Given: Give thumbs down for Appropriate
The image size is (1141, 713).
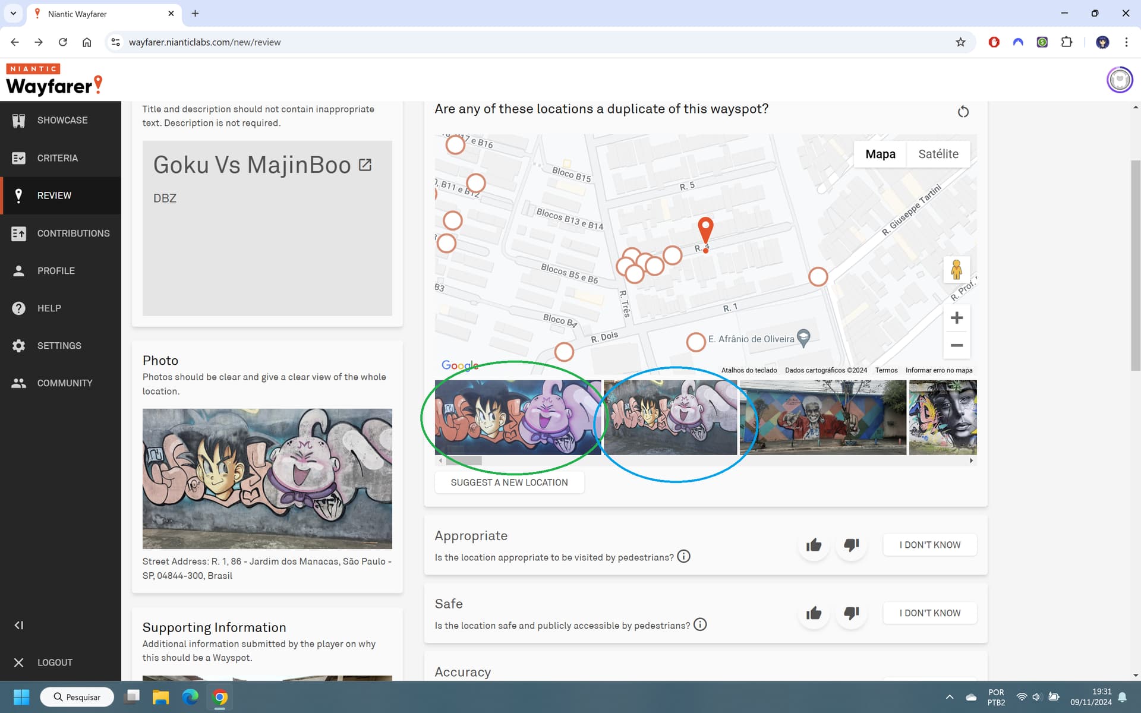Looking at the screenshot, I should (851, 545).
